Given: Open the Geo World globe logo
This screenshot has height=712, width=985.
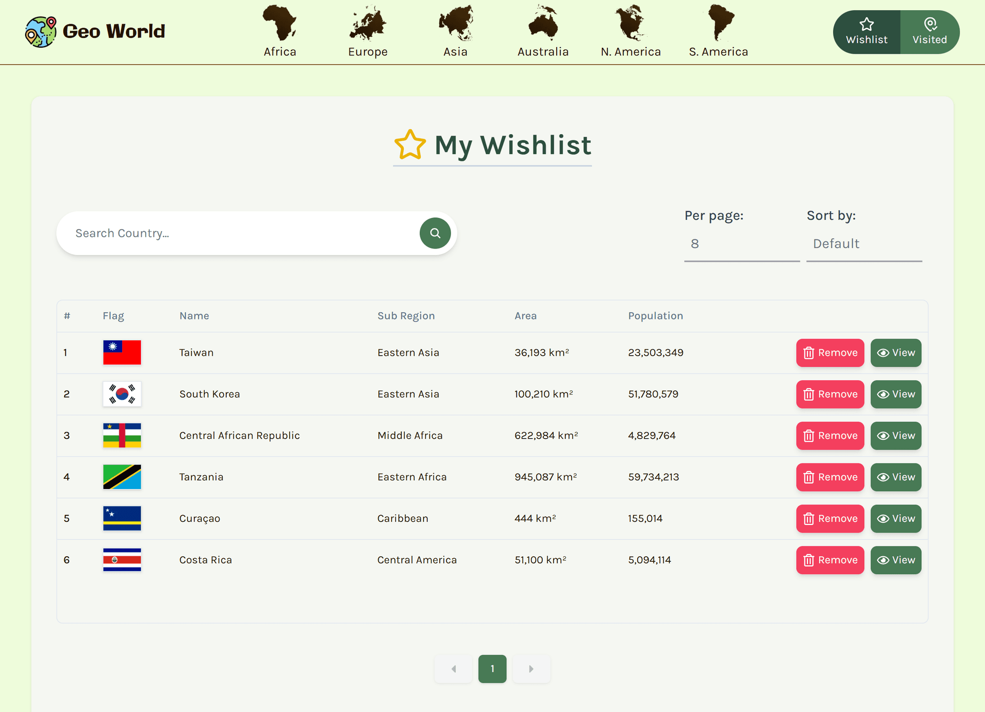Looking at the screenshot, I should click(41, 32).
